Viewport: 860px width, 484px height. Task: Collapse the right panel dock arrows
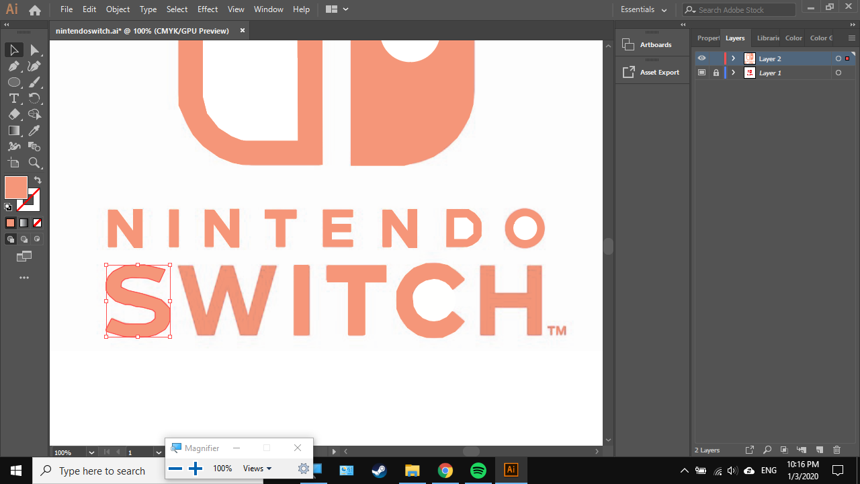point(852,24)
